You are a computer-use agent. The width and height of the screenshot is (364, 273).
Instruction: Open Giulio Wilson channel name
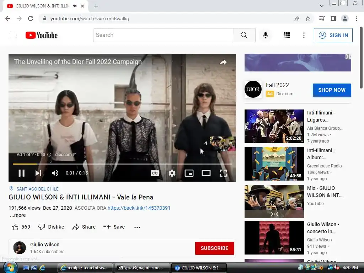[45, 245]
